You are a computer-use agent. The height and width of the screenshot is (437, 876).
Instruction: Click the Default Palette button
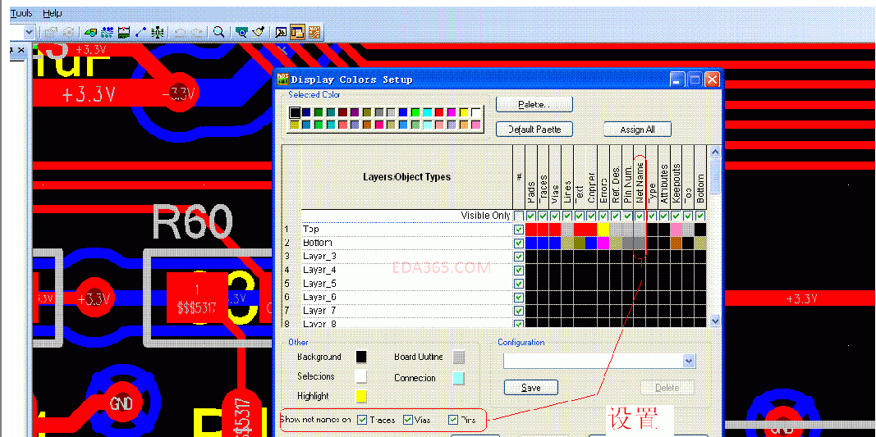click(x=534, y=130)
